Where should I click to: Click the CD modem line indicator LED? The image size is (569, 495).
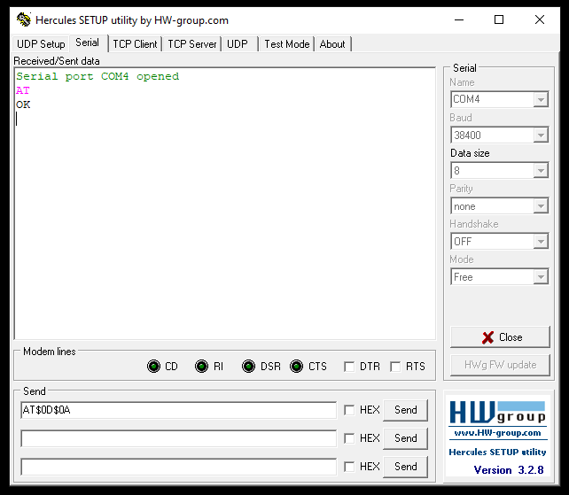153,367
